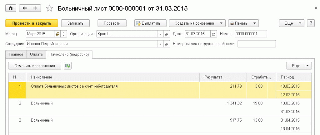Open the top Еще menu
The image size is (320, 135).
click(x=292, y=23)
